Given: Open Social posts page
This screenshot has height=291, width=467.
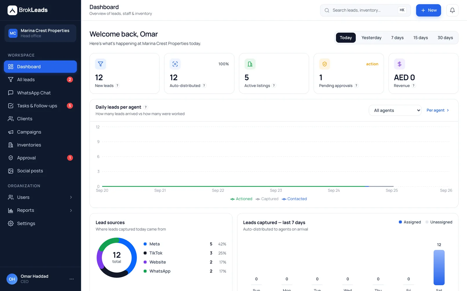Looking at the screenshot, I should pos(40,171).
